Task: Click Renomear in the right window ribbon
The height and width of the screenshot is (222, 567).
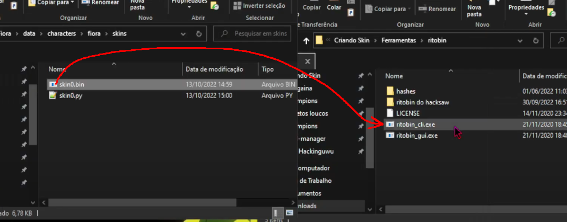Action: pyautogui.click(x=437, y=8)
